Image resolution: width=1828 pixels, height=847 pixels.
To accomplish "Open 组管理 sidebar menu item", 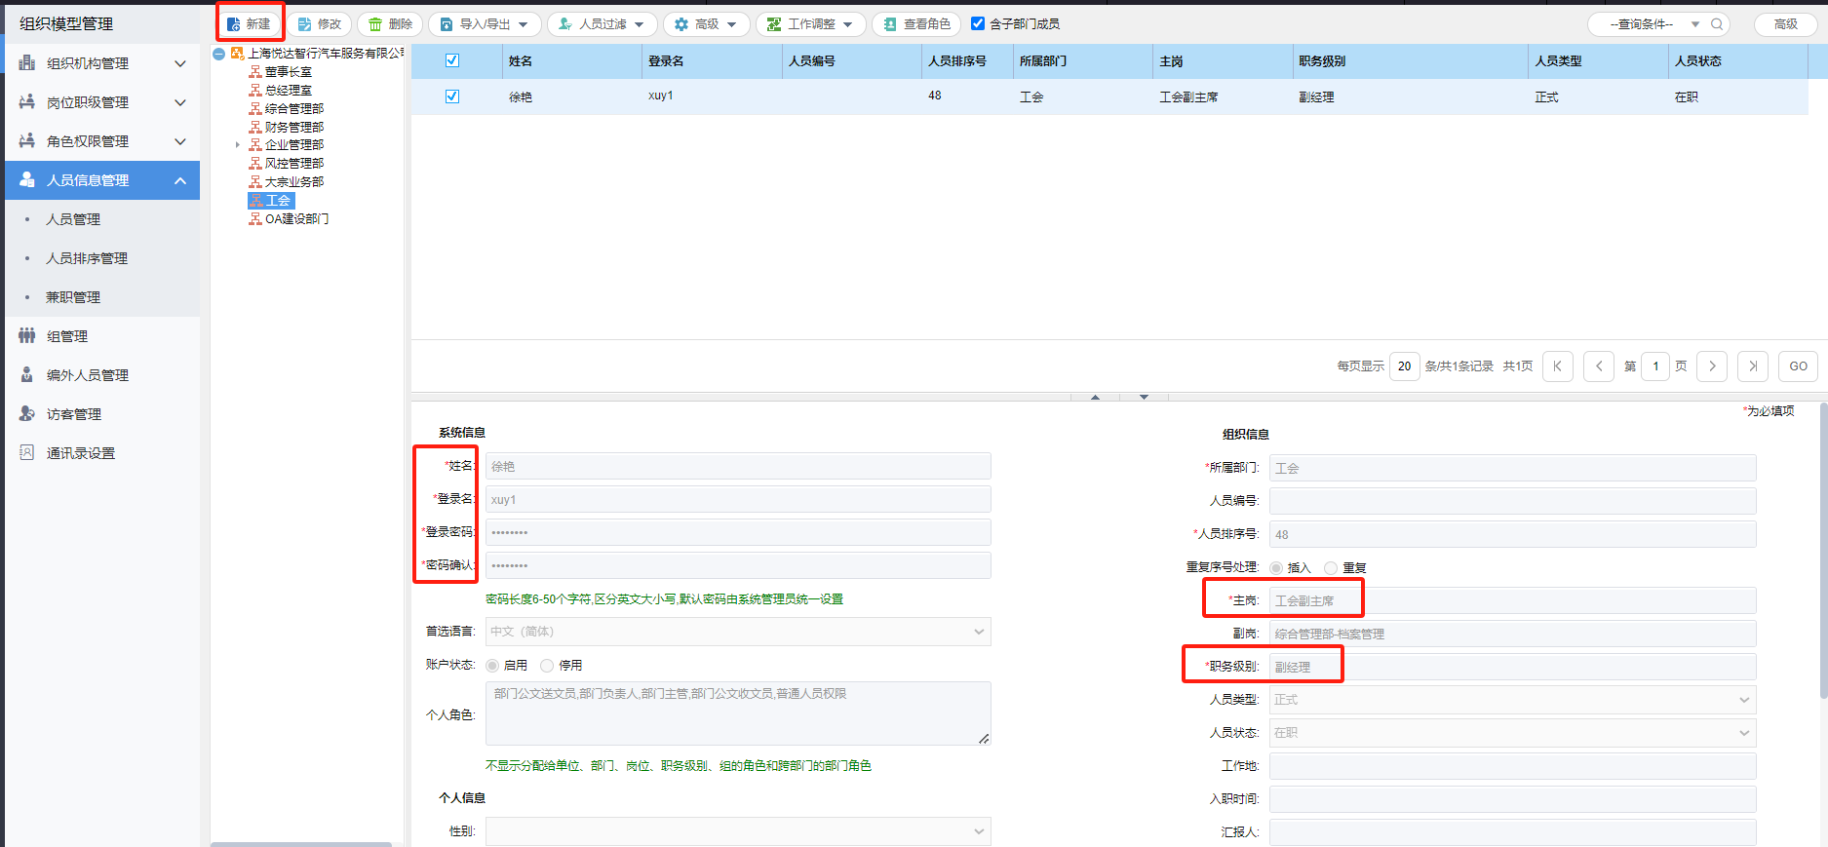I will [x=67, y=336].
